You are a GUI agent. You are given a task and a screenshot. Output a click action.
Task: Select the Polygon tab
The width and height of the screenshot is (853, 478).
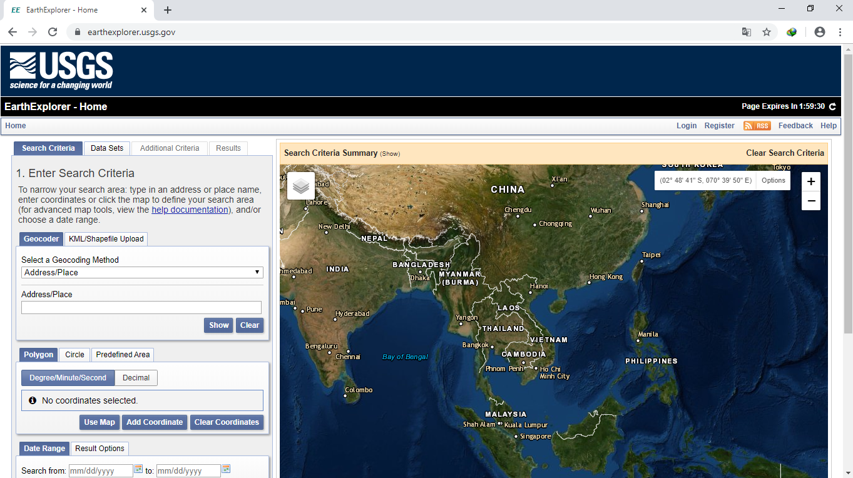tap(39, 355)
